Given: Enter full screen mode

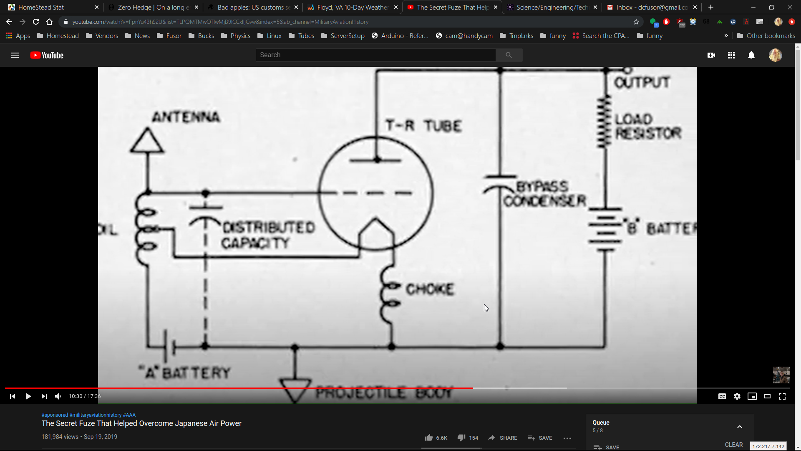Looking at the screenshot, I should pyautogui.click(x=782, y=396).
